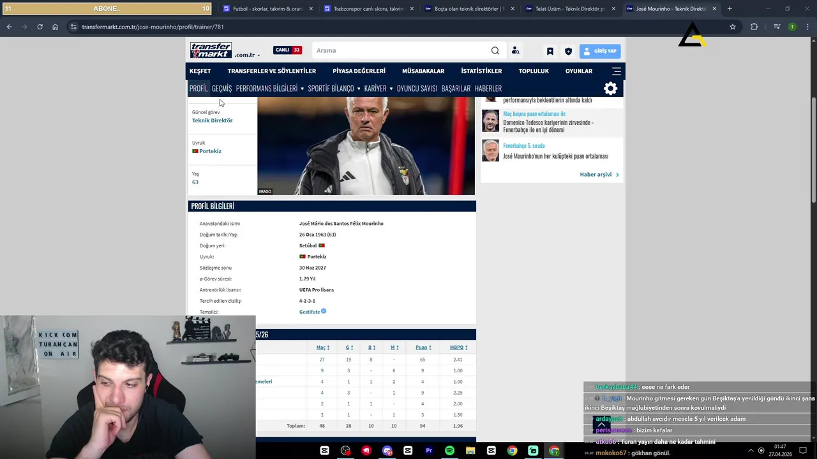This screenshot has height=459, width=817.
Task: Click the Portugal flag beside Setúbal
Action: click(x=322, y=245)
